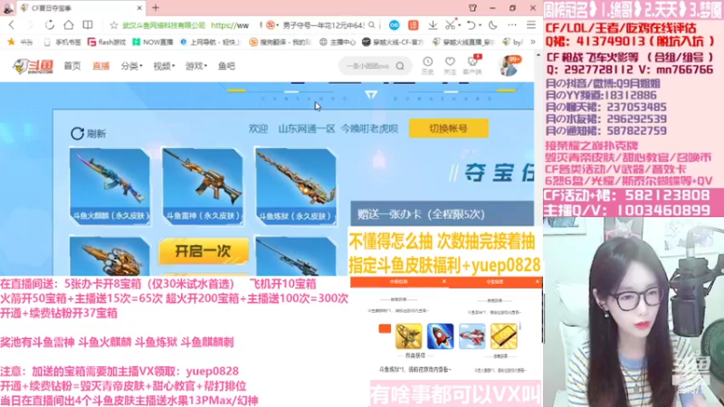Reload the page with the refresh icon
This screenshot has height=407, width=724.
click(50, 25)
